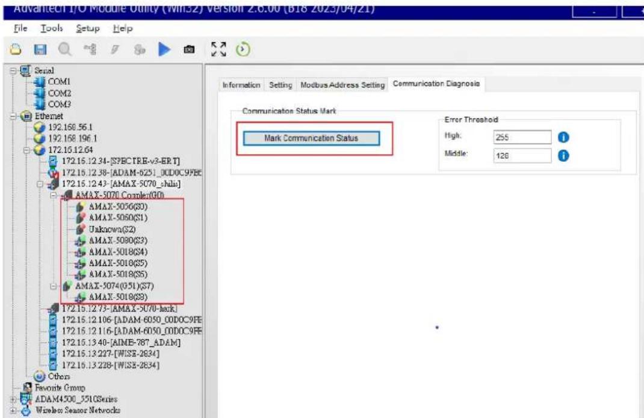Screen dimensions: 644x418
Task: Select the 192.168.196.1 network entry
Action: pyautogui.click(x=73, y=138)
